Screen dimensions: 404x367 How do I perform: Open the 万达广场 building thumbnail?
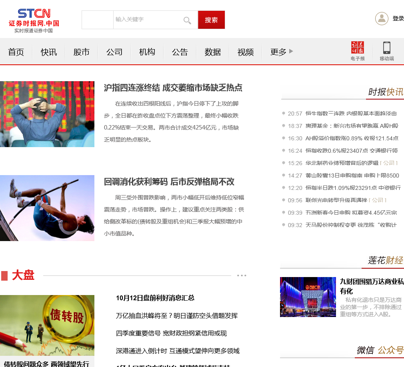(308, 297)
